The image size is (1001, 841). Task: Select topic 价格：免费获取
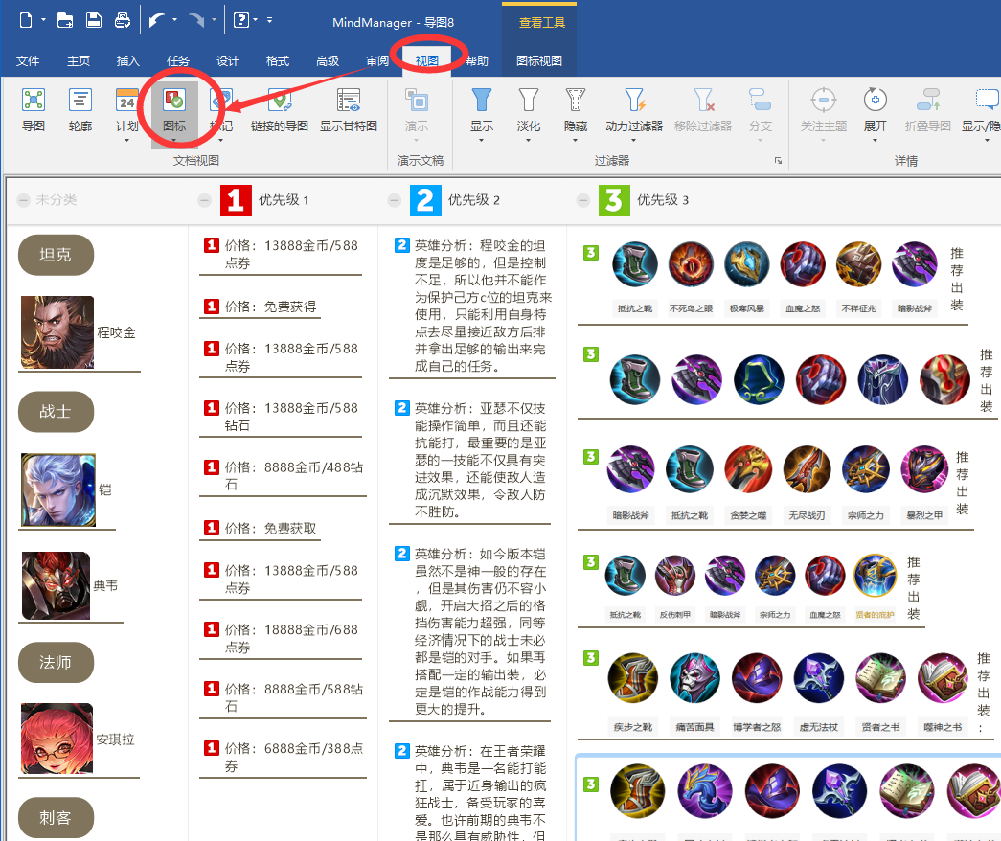click(x=261, y=528)
